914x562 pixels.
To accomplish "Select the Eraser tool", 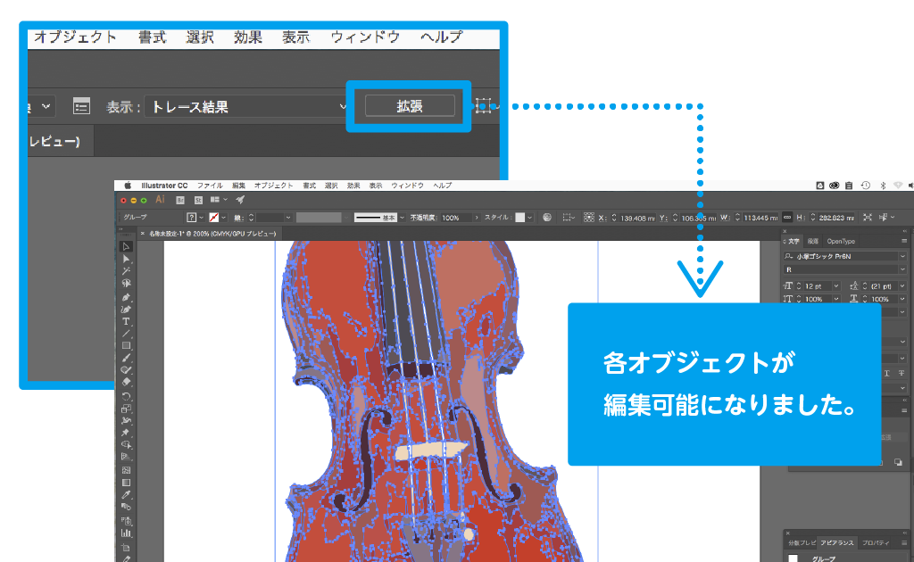I will coord(126,382).
